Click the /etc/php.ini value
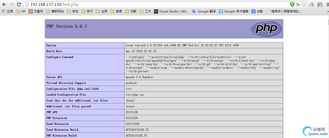329x138 pixels. [x=134, y=95]
